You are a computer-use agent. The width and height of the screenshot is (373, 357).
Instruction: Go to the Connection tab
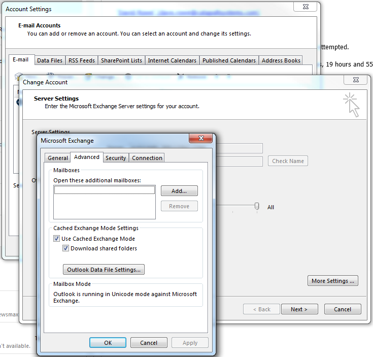(x=147, y=158)
